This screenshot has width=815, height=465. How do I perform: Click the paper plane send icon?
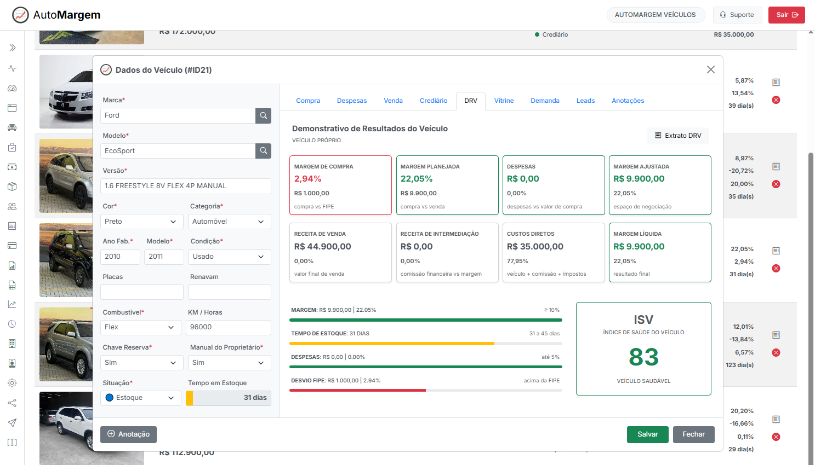click(12, 422)
